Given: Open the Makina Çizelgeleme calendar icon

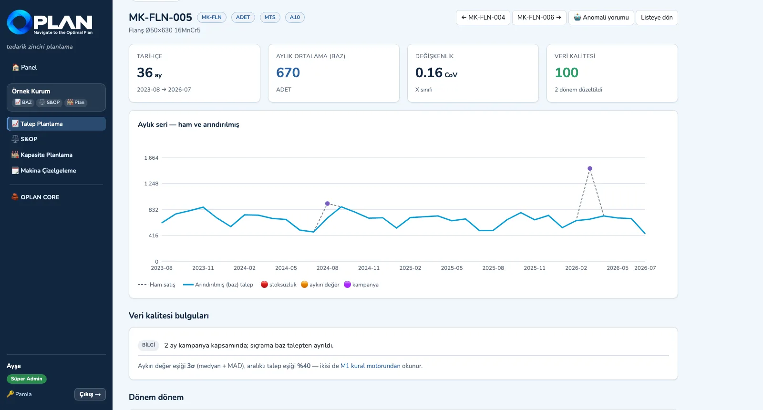Looking at the screenshot, I should [x=15, y=170].
